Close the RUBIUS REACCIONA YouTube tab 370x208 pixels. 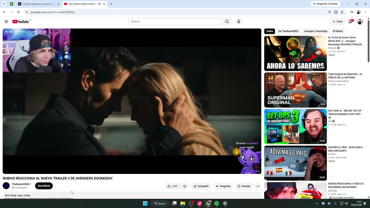tap(104, 4)
